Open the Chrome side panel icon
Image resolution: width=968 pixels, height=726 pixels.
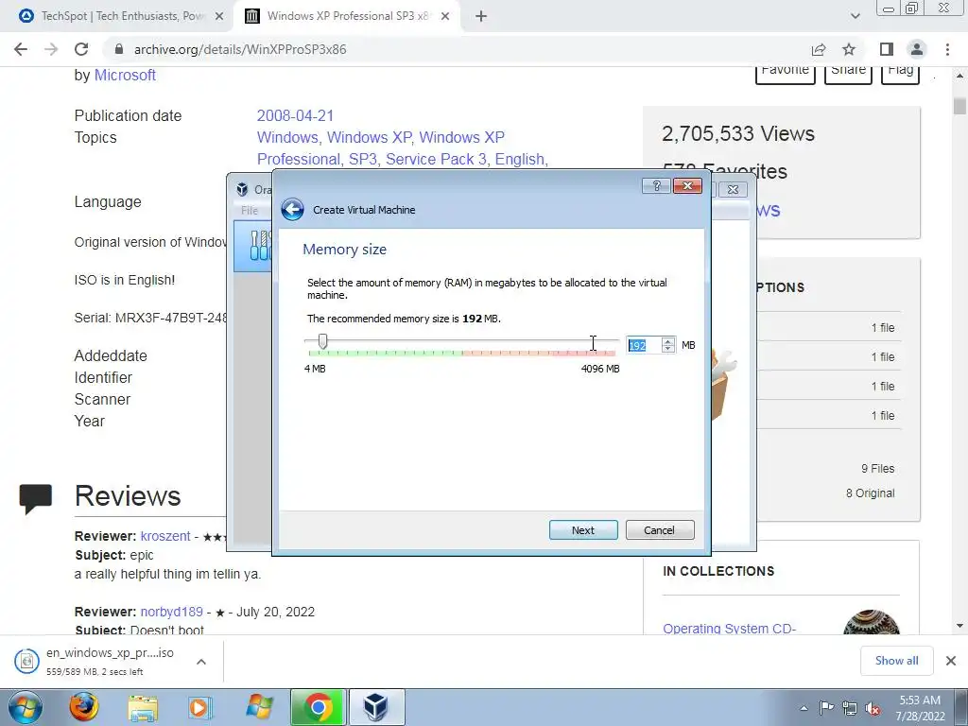click(x=887, y=49)
